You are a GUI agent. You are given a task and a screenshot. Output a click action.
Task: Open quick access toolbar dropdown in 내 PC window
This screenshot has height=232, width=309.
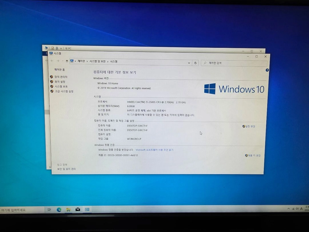pyautogui.click(x=61, y=48)
